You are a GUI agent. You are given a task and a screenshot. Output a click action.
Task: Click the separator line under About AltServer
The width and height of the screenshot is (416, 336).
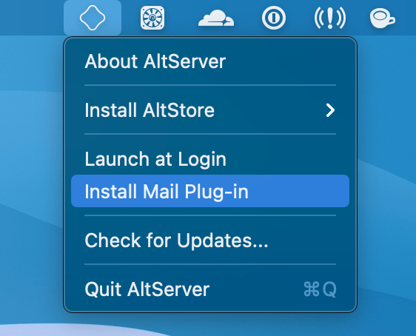[210, 85]
